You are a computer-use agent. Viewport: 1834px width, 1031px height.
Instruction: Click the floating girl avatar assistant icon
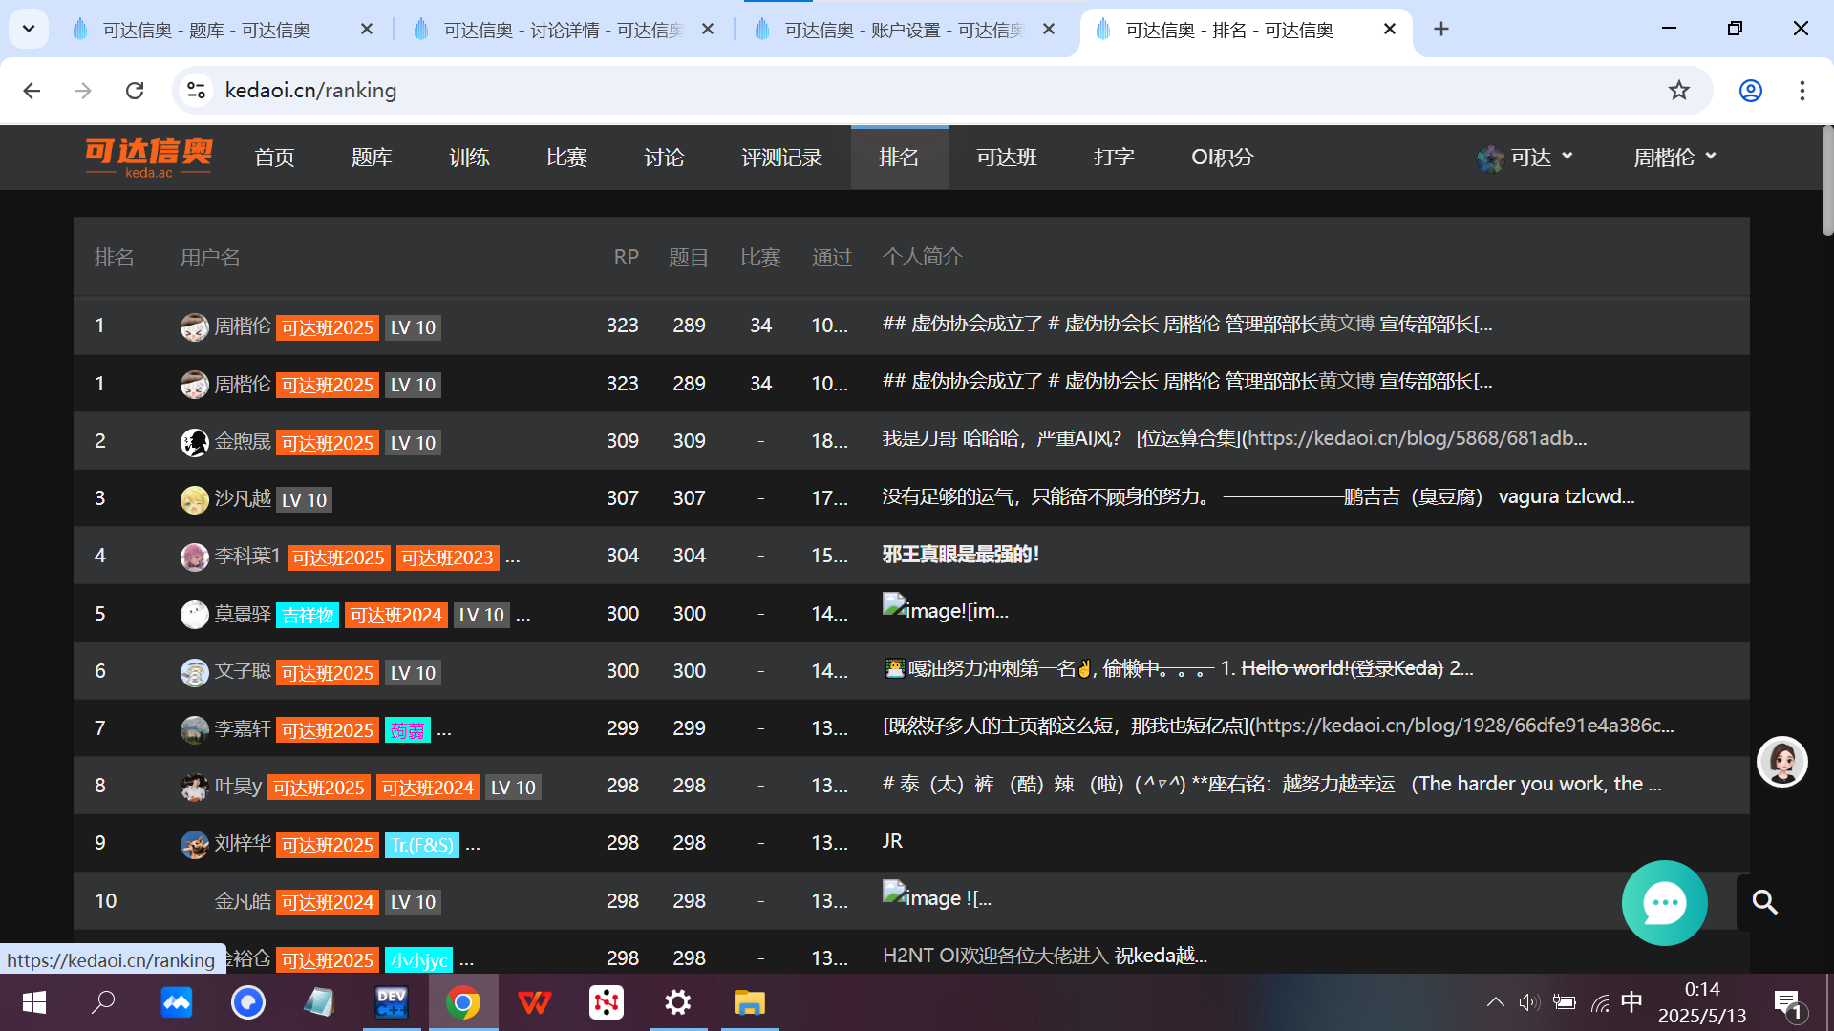(x=1781, y=762)
